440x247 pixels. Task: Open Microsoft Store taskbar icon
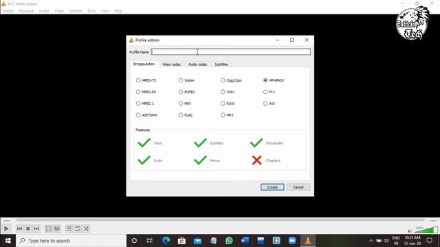[181, 241]
